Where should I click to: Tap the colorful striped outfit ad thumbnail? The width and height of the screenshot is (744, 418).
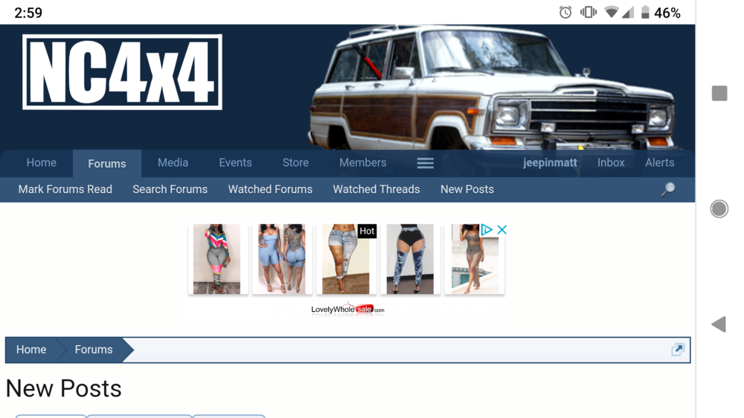(x=217, y=259)
